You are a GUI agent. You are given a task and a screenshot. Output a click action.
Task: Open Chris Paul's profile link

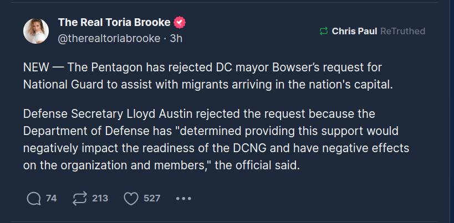pyautogui.click(x=354, y=32)
